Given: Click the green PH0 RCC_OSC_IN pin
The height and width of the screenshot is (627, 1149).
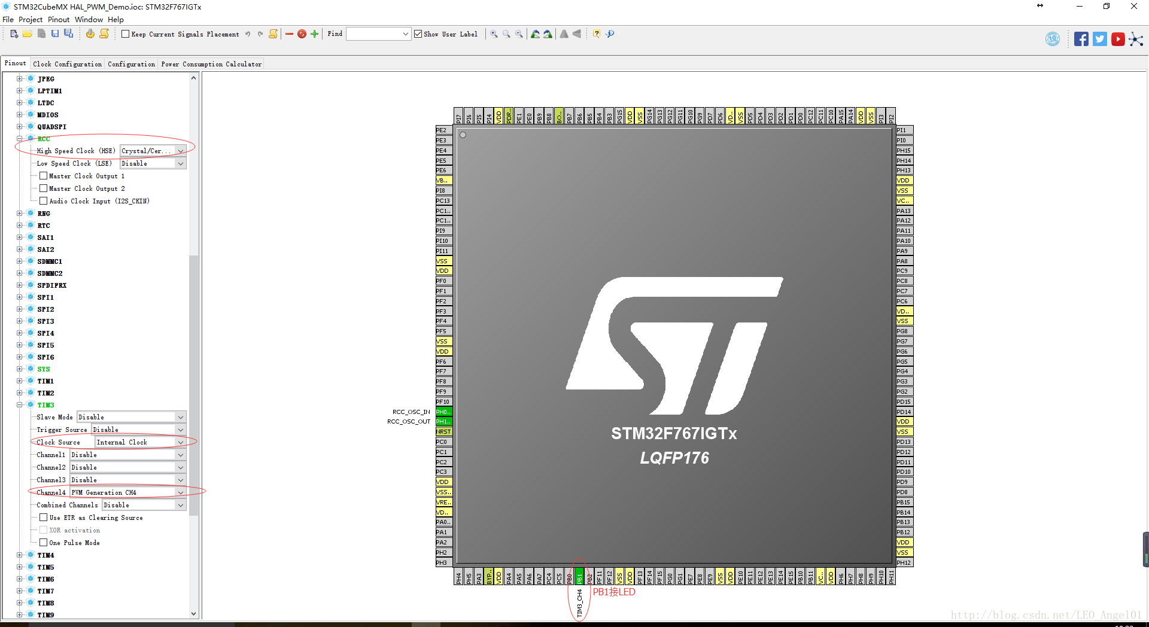Looking at the screenshot, I should 443,412.
